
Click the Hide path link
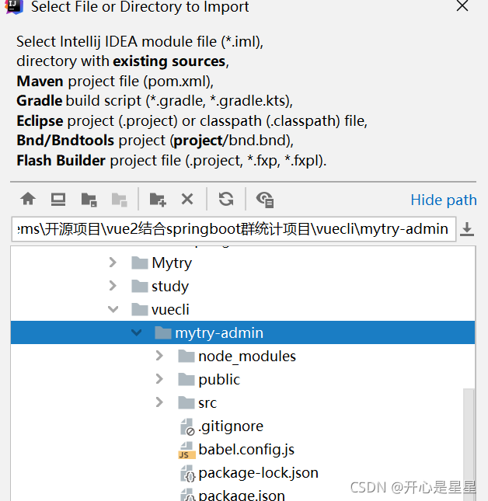(443, 200)
